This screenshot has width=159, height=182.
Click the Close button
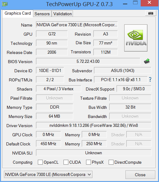tap(140, 175)
